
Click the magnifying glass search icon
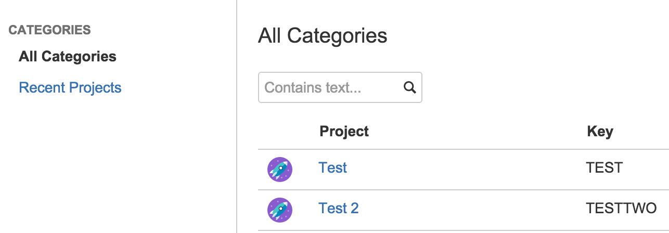[410, 87]
